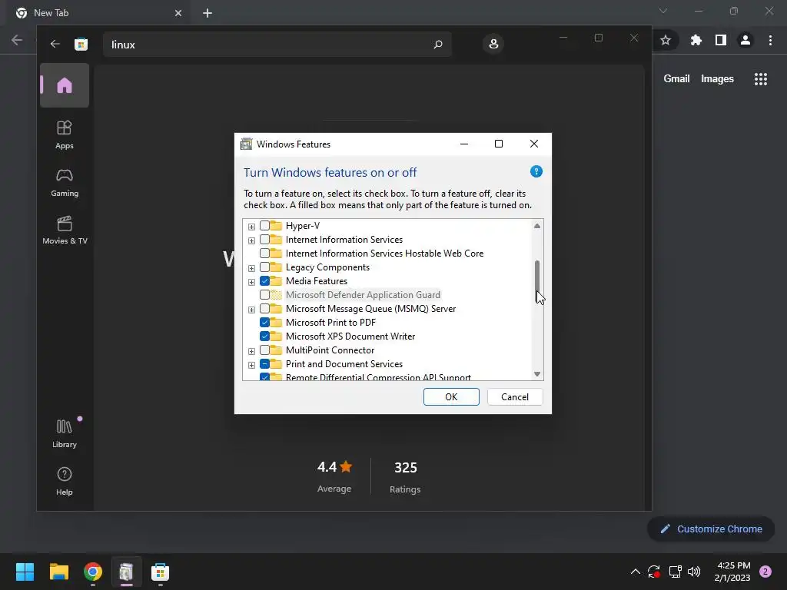Viewport: 787px width, 590px height.
Task: Expand Legacy Components node
Action: pos(251,268)
